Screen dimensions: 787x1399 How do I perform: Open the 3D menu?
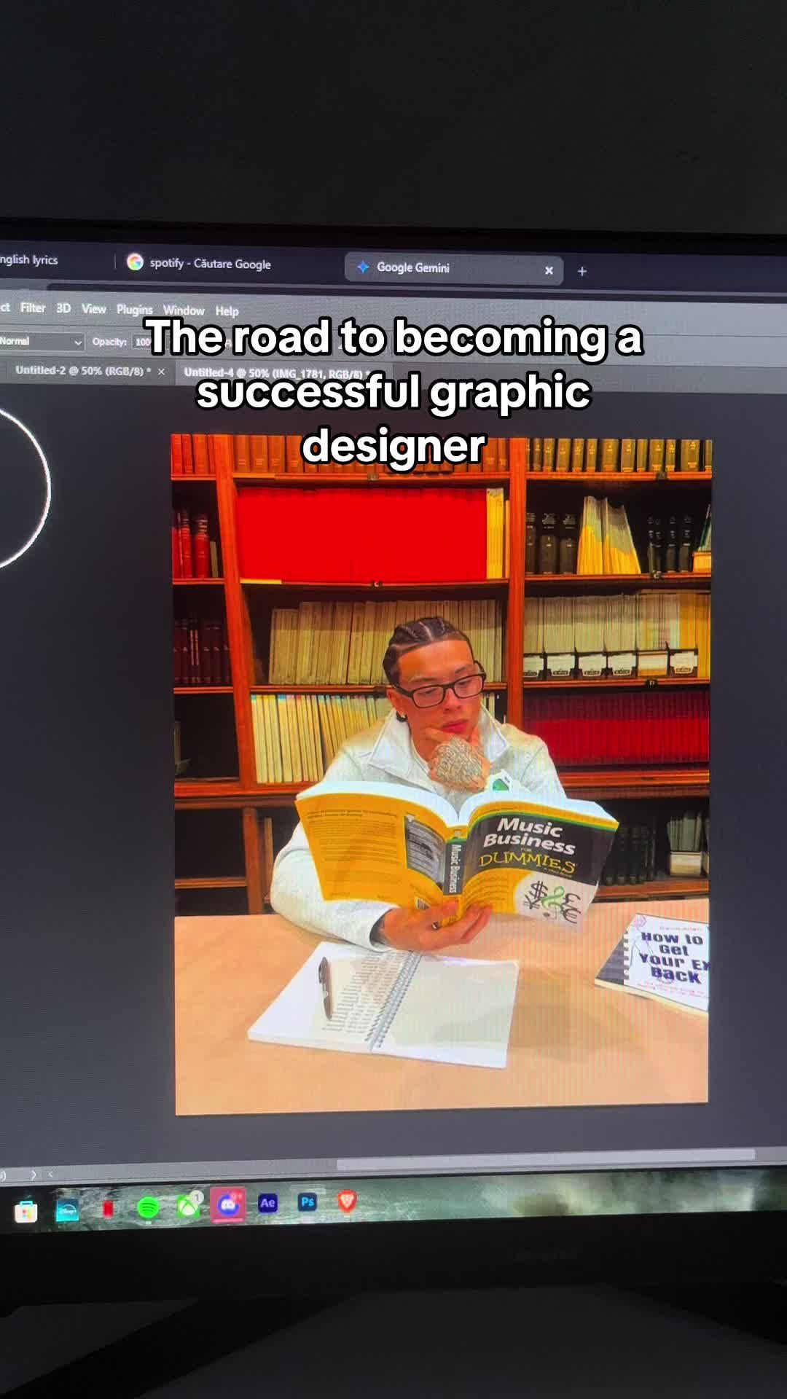click(63, 308)
